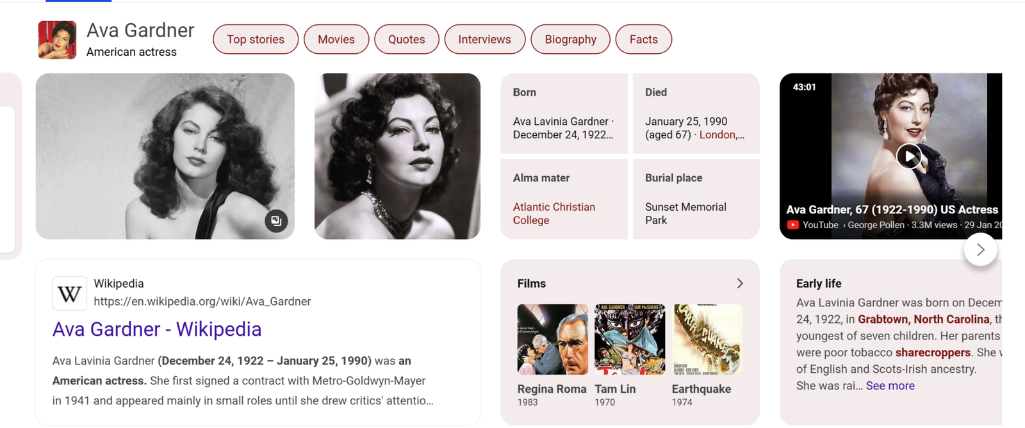
Task: Select the Movies chip
Action: point(336,39)
